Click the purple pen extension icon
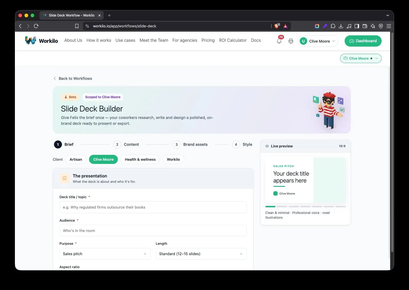 pos(325,26)
